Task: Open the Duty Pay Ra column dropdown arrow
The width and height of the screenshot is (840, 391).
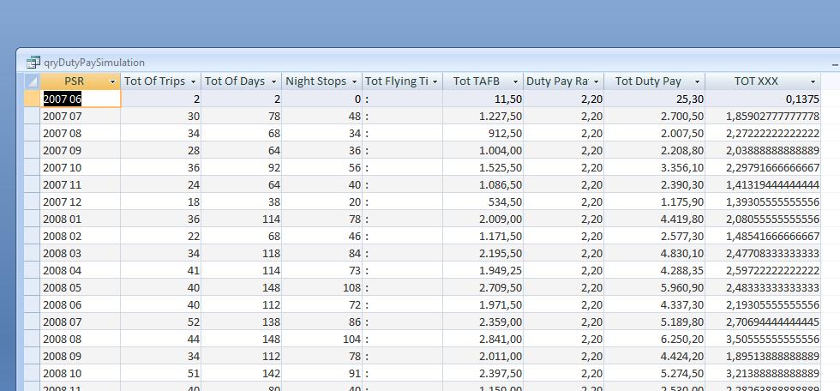Action: click(x=596, y=81)
